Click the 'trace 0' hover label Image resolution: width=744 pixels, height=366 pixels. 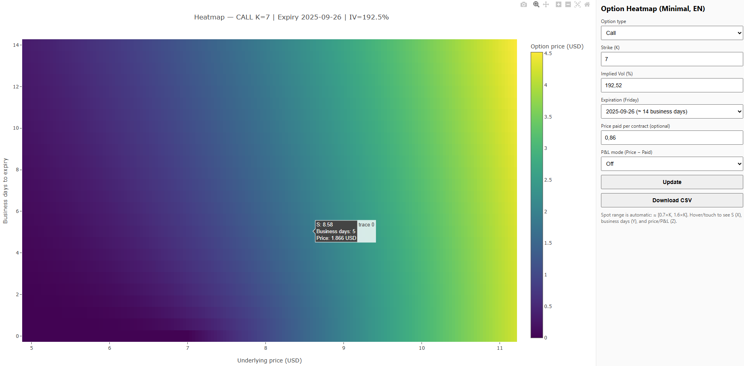[366, 225]
